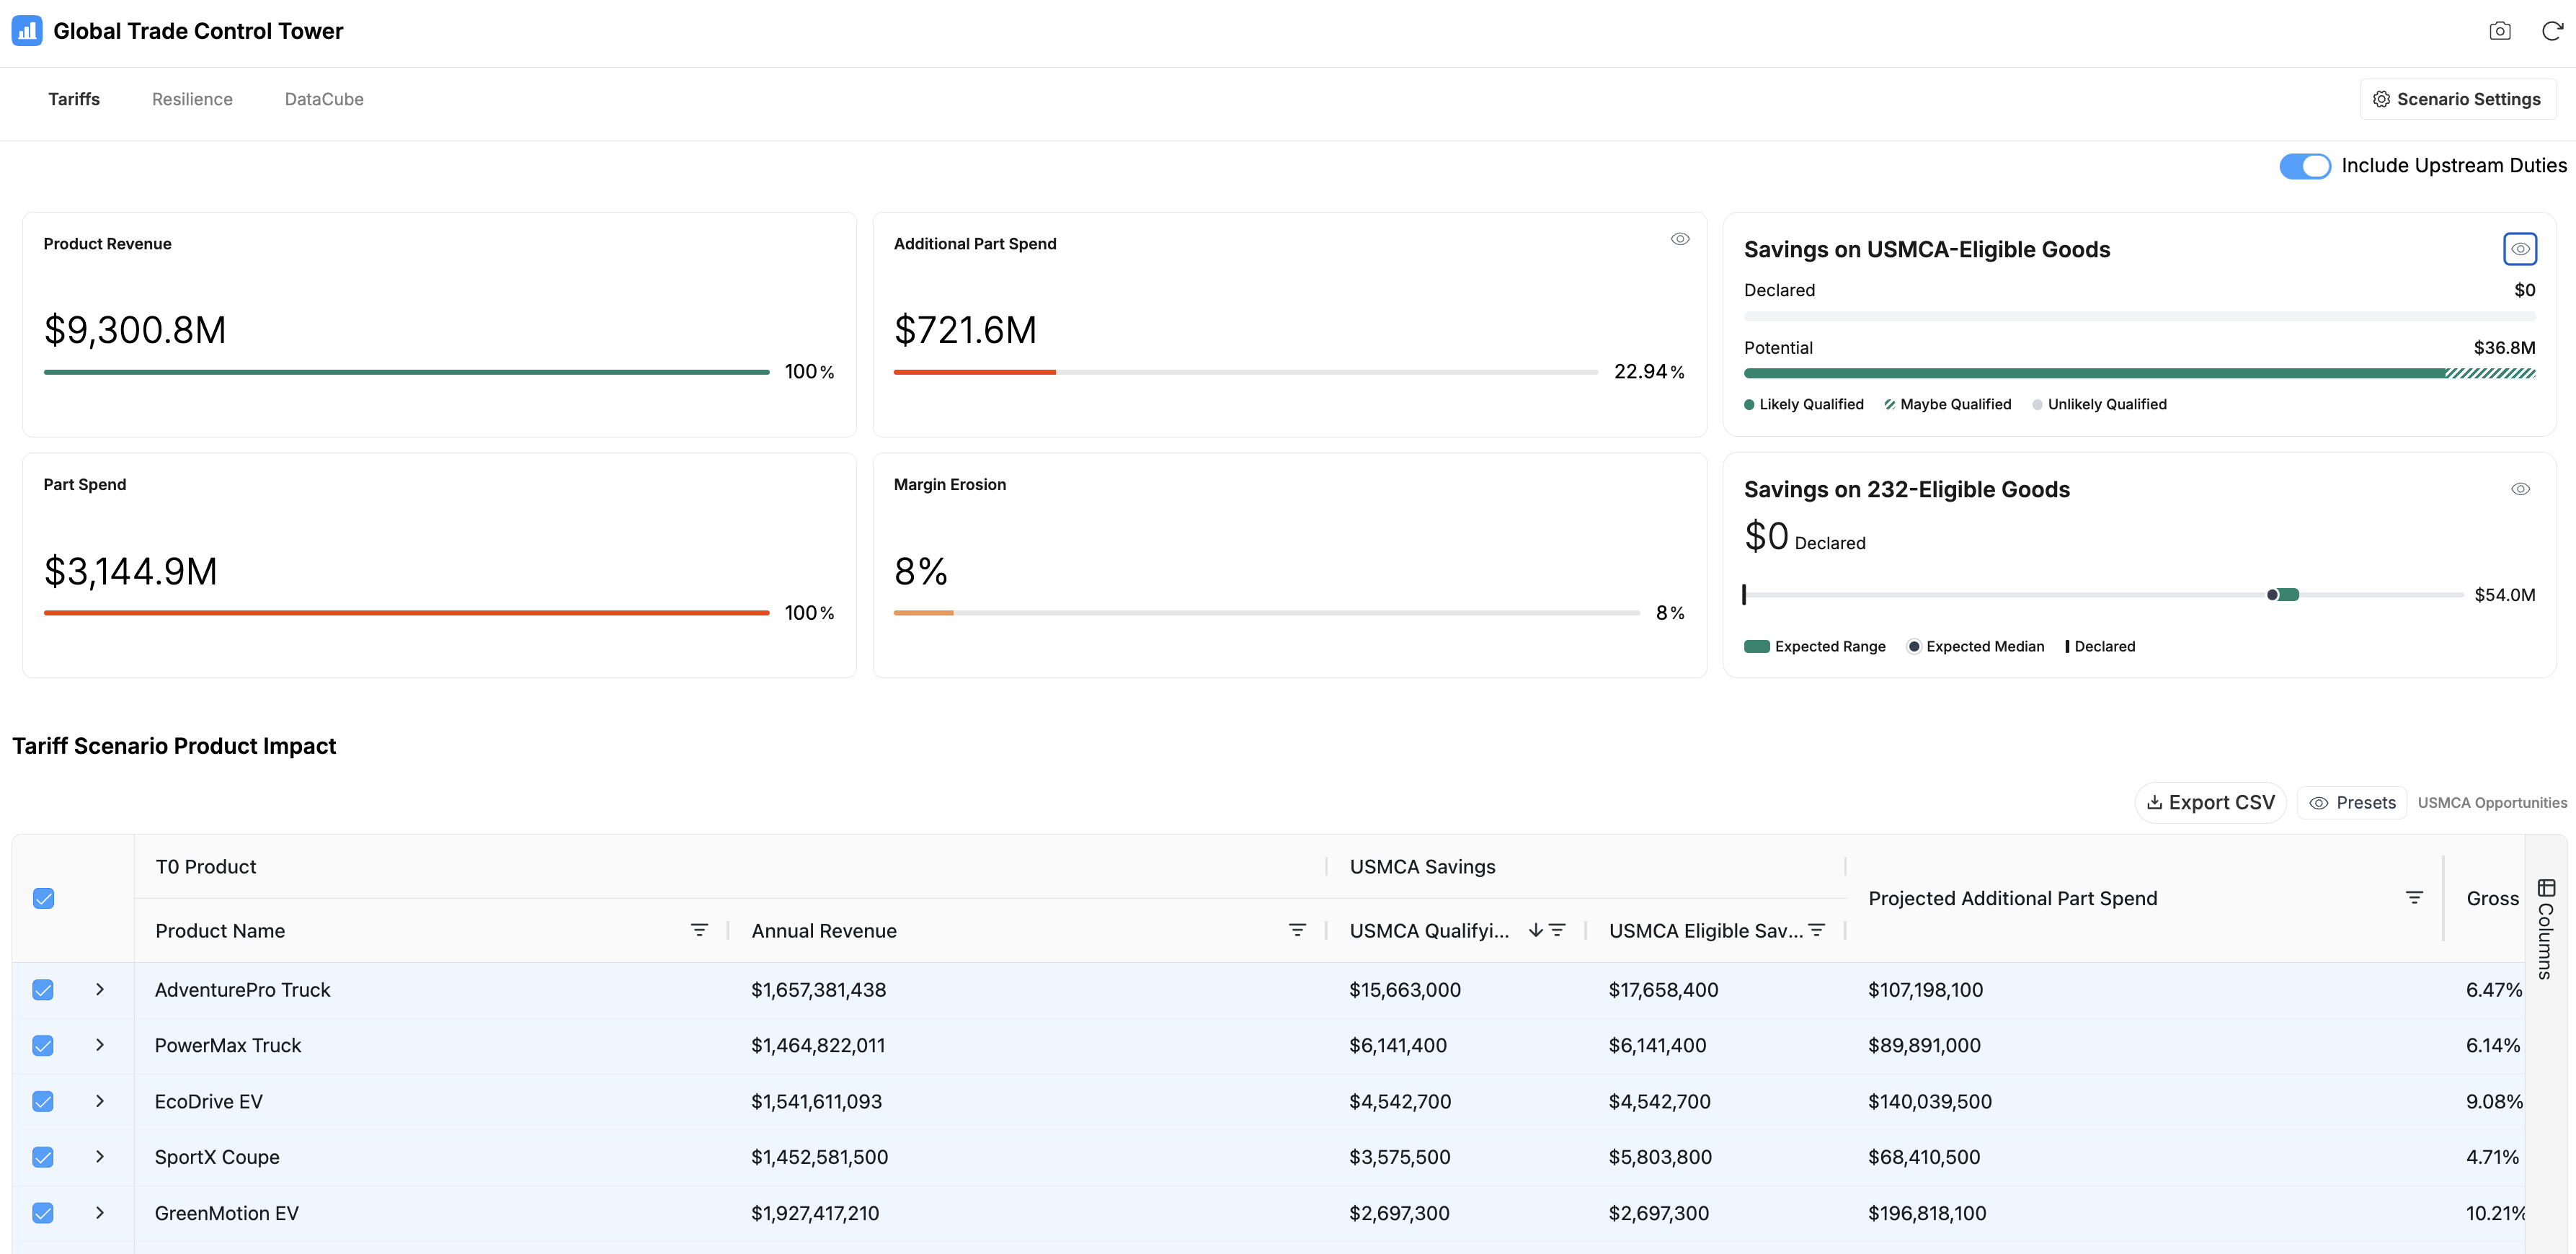
Task: Sort by Projected Additional Part Spend header
Action: click(2013, 899)
